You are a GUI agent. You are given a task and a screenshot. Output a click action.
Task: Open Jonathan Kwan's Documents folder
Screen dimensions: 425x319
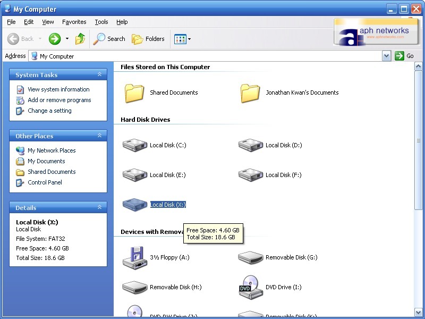[251, 93]
